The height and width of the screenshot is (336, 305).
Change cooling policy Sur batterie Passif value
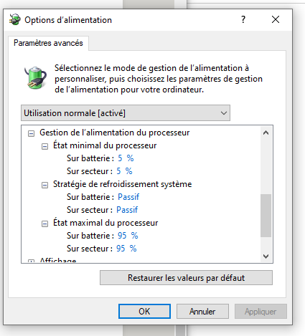[x=128, y=197]
